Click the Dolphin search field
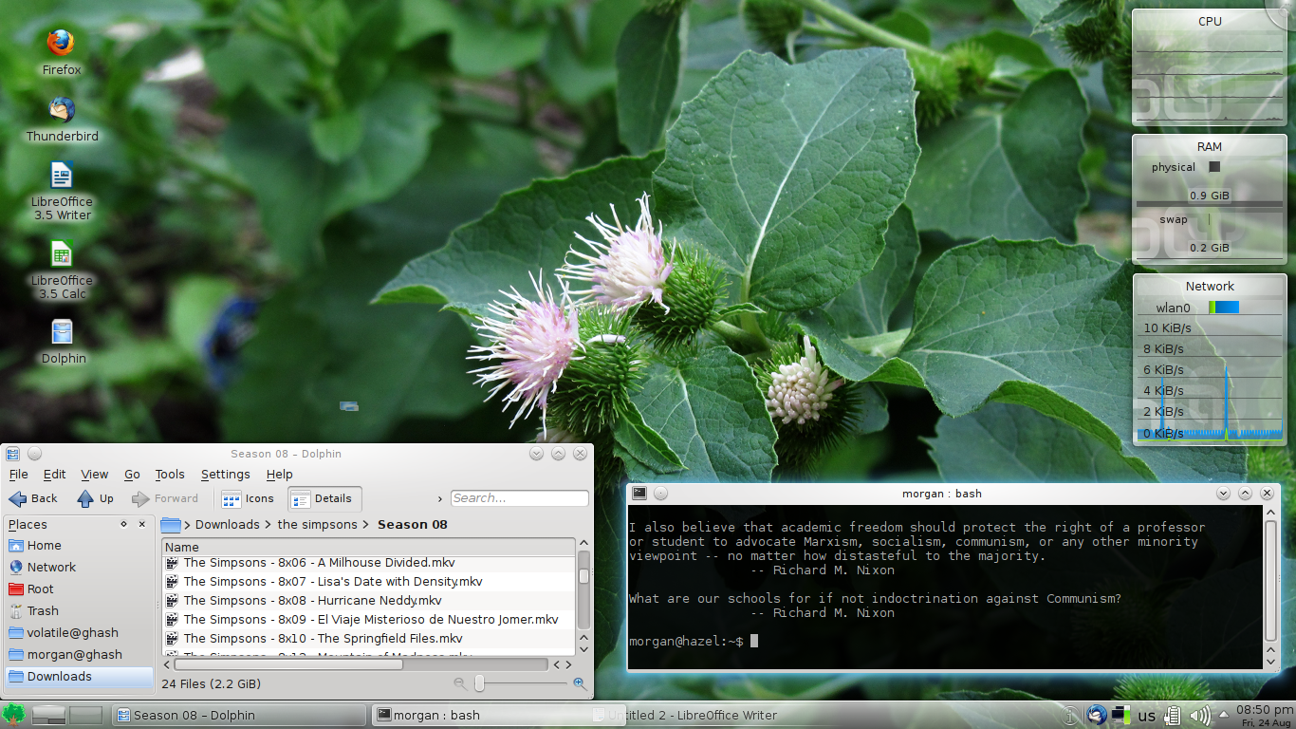1296x729 pixels. pyautogui.click(x=519, y=497)
